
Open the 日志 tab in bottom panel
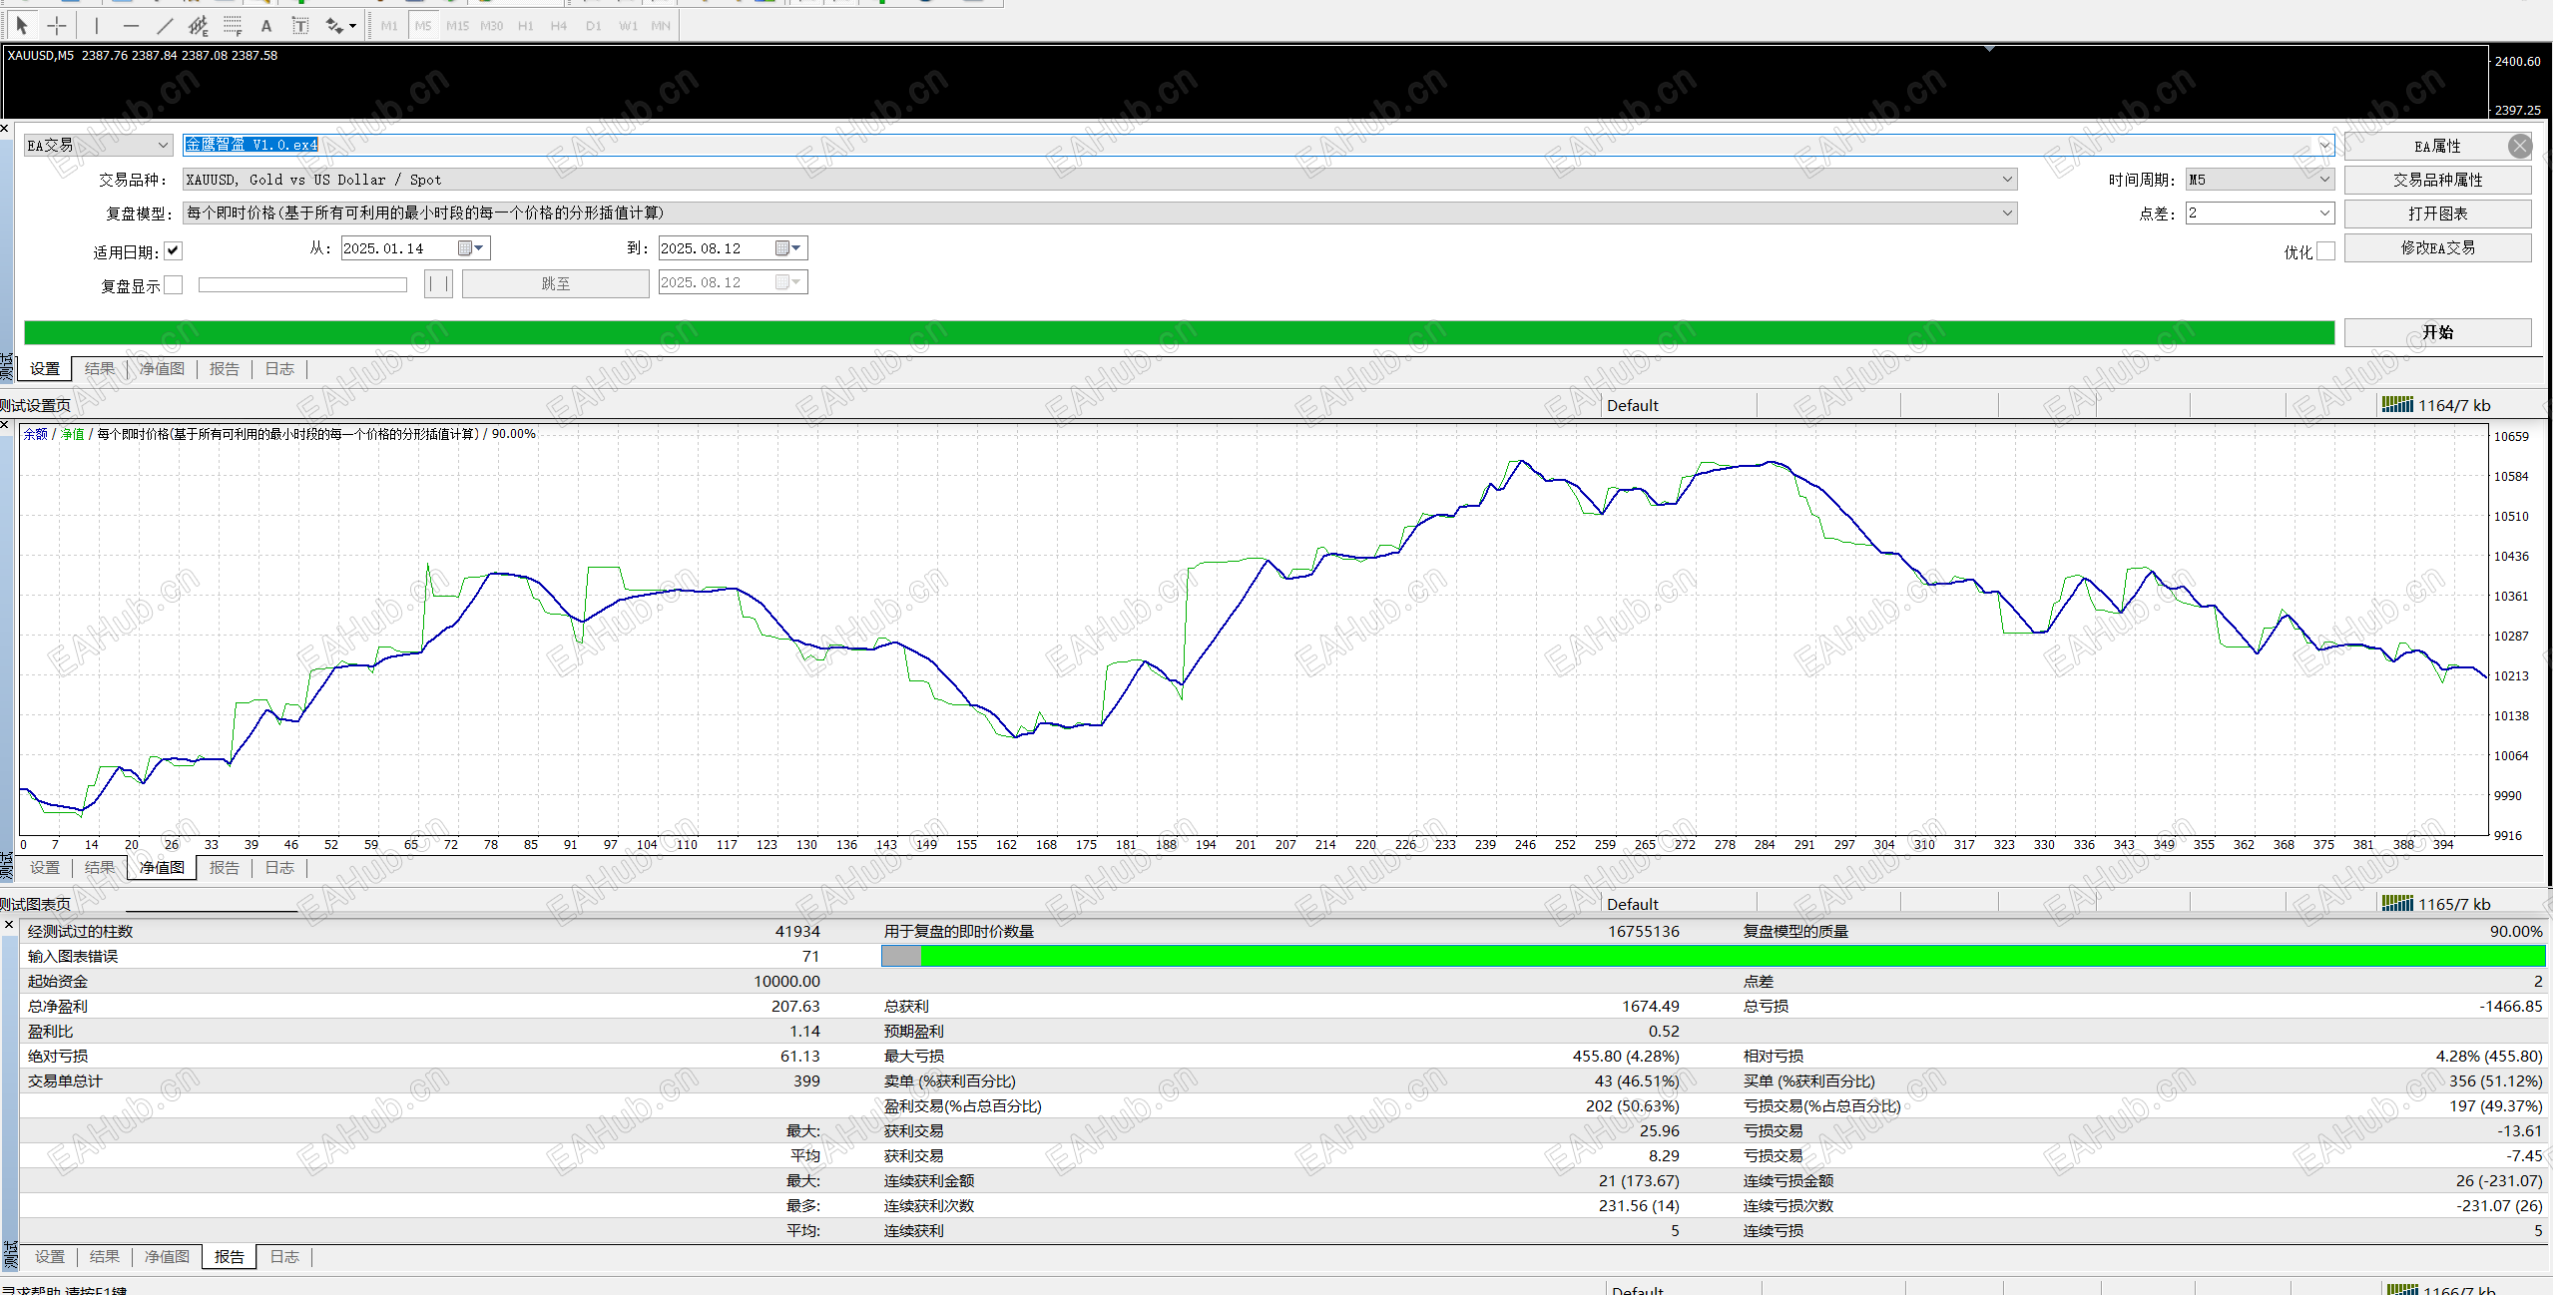pyautogui.click(x=284, y=1257)
